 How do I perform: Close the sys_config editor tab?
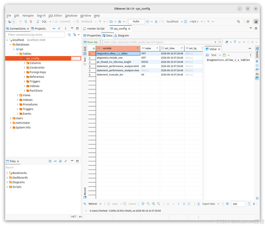[129, 29]
